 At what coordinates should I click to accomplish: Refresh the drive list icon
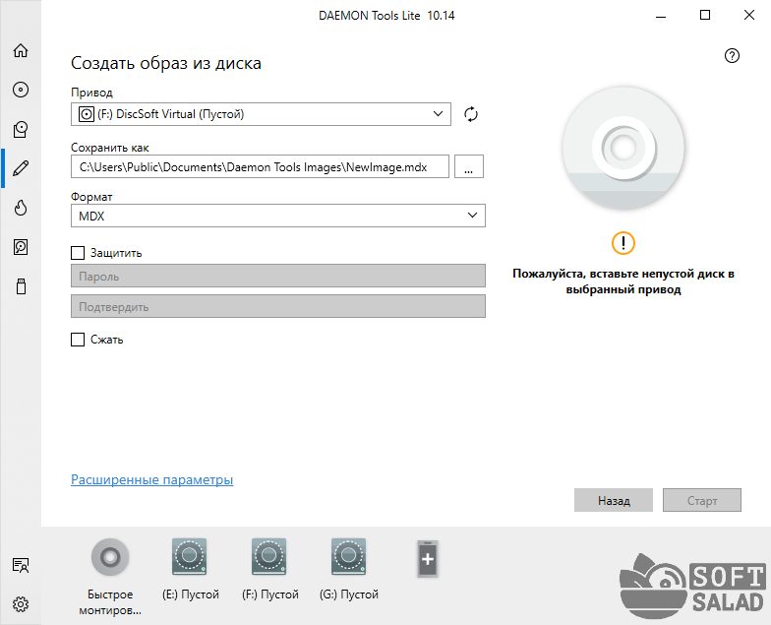coord(470,114)
